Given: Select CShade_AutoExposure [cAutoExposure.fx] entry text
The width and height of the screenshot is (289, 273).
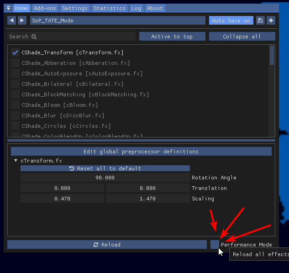Looking at the screenshot, I should [x=82, y=73].
